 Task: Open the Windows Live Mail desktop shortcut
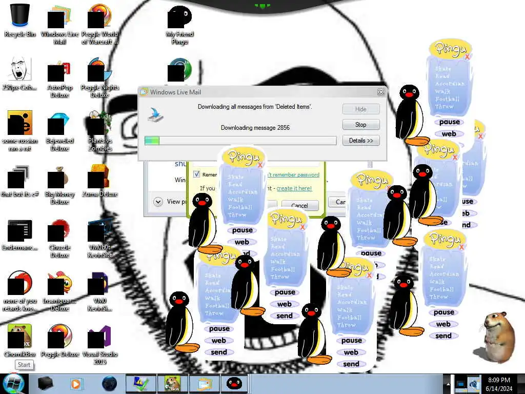(59, 24)
